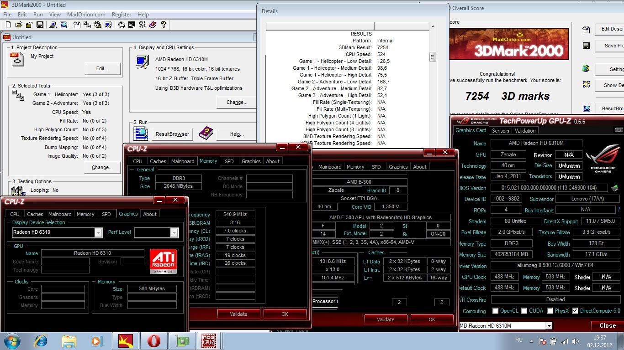Click Change... button under Selected Tests
Screen dimensions: 624x350
pos(102,167)
